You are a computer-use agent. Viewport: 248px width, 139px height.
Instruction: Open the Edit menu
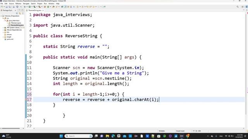(x=6, y=3)
